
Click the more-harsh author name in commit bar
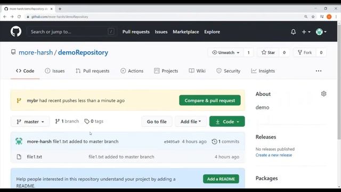coord(39,141)
